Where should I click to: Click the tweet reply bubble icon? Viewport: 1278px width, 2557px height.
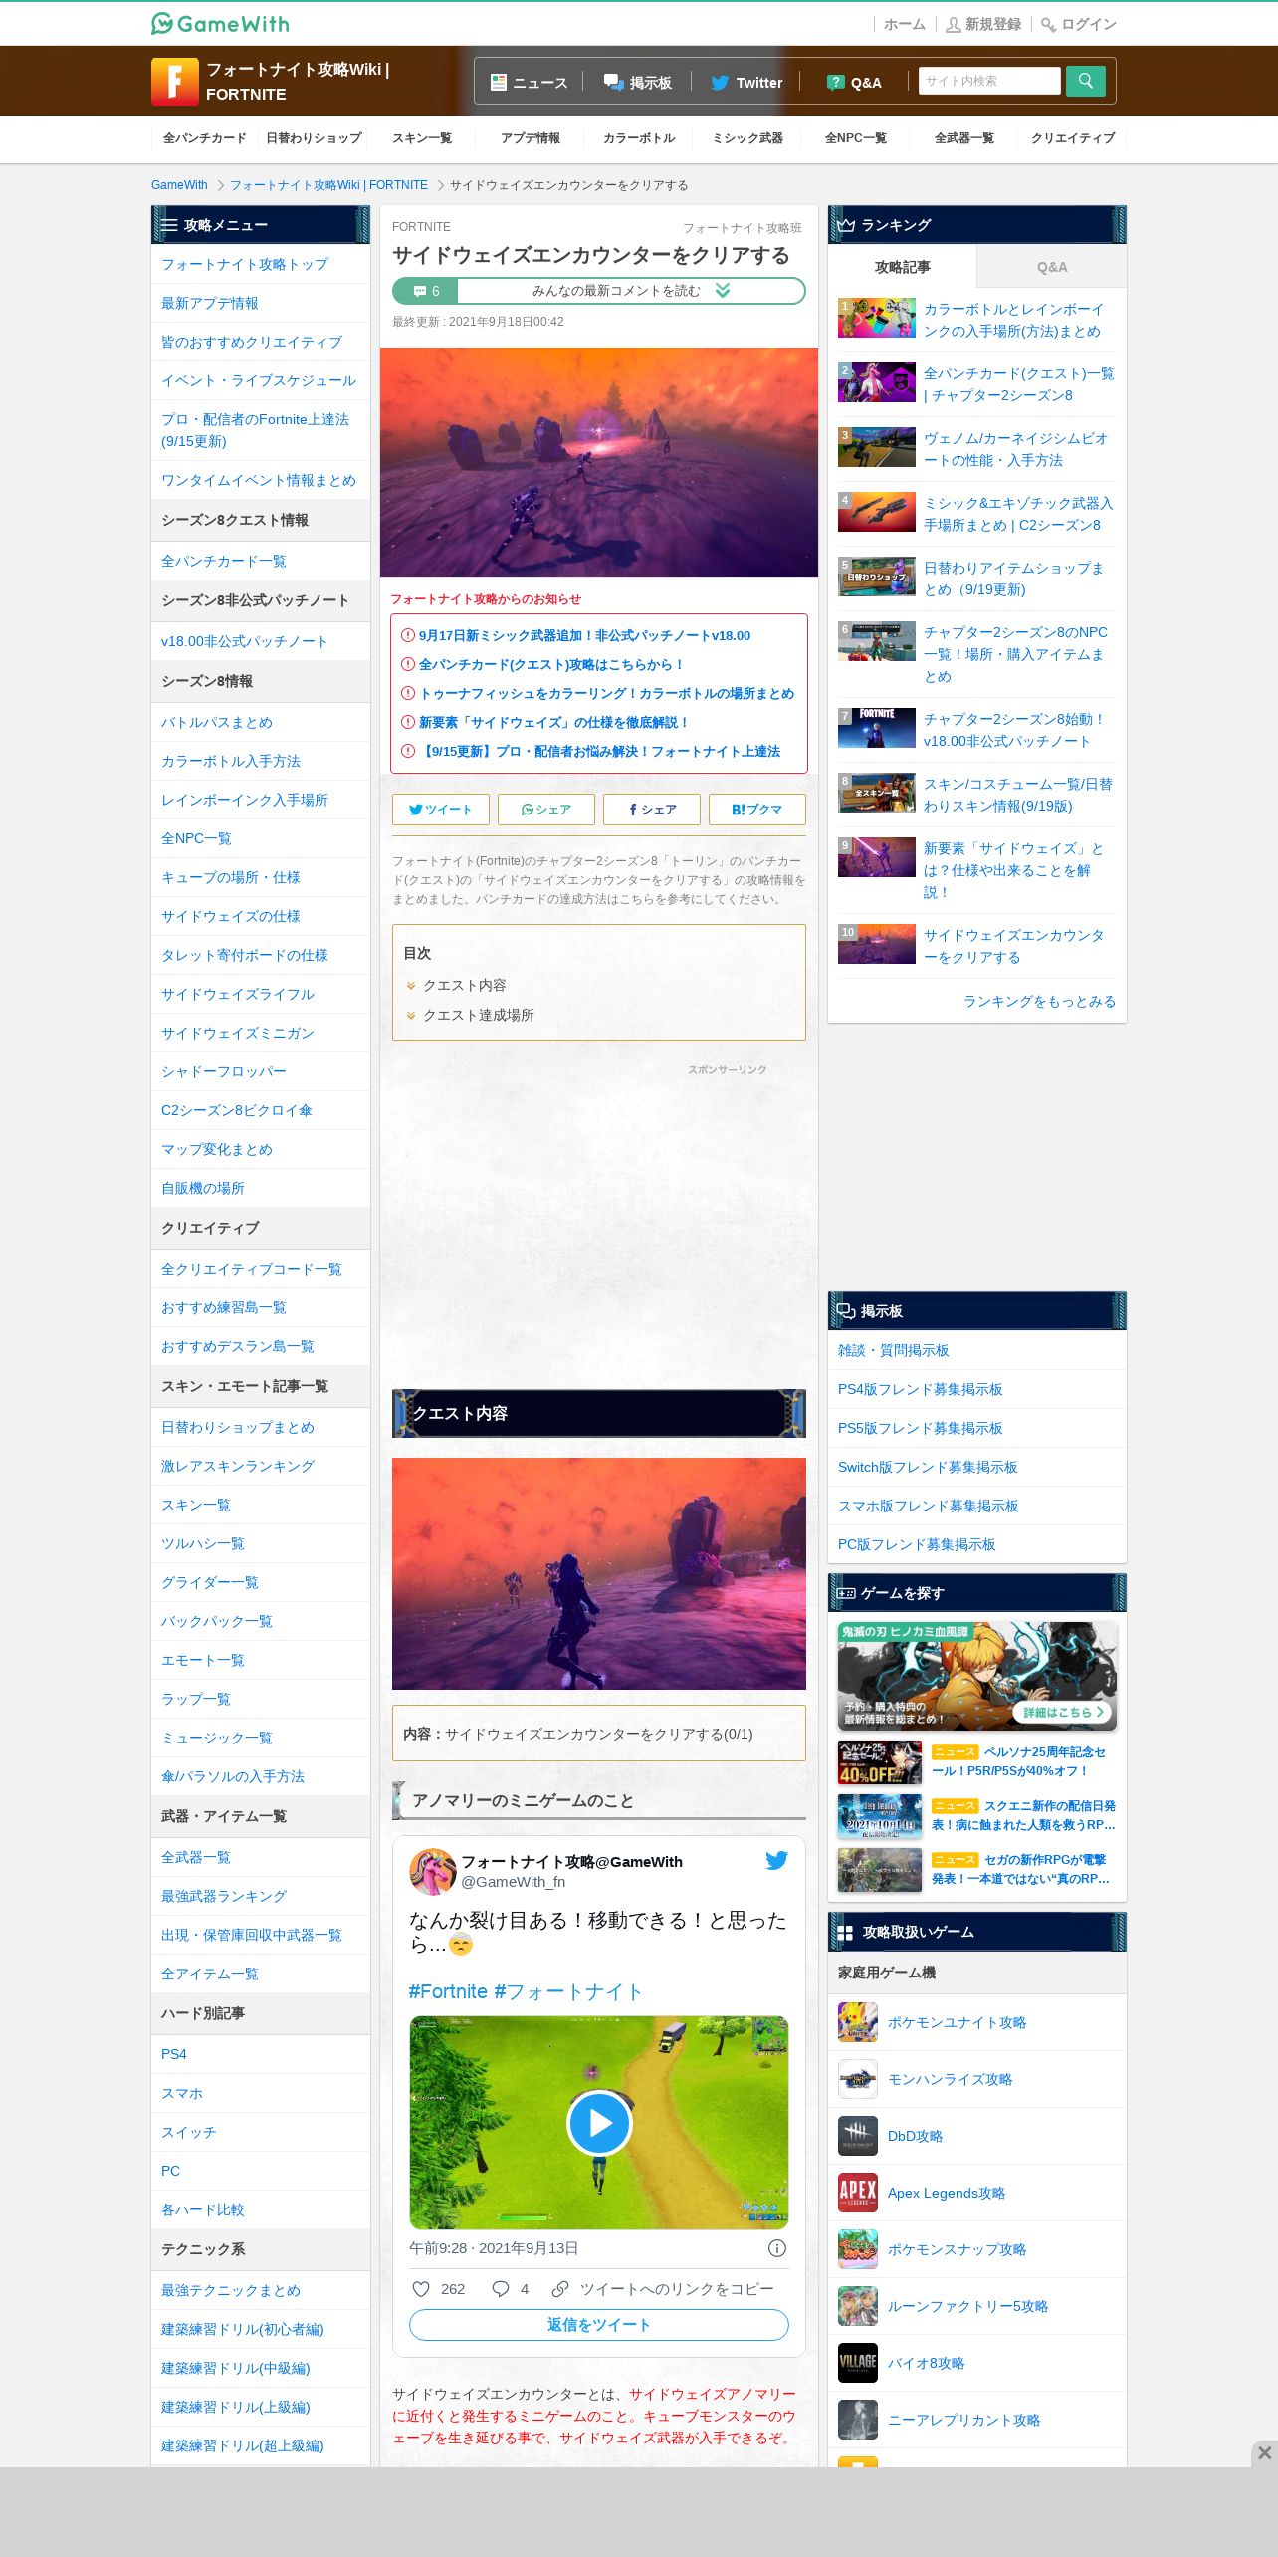point(501,2288)
